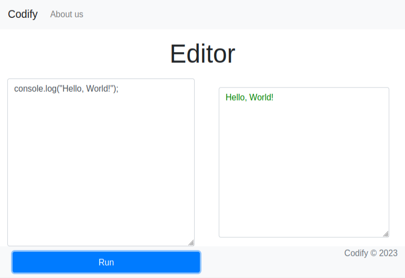Click the Editor page heading
The width and height of the screenshot is (405, 278).
[x=202, y=53]
